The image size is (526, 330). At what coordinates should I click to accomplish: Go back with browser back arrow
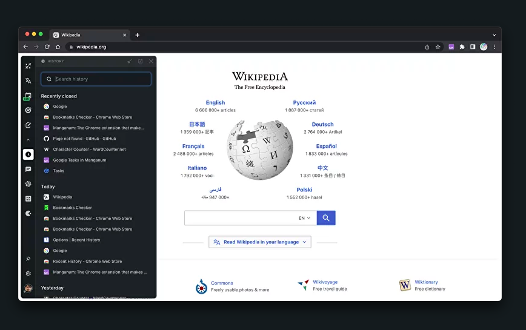[25, 47]
